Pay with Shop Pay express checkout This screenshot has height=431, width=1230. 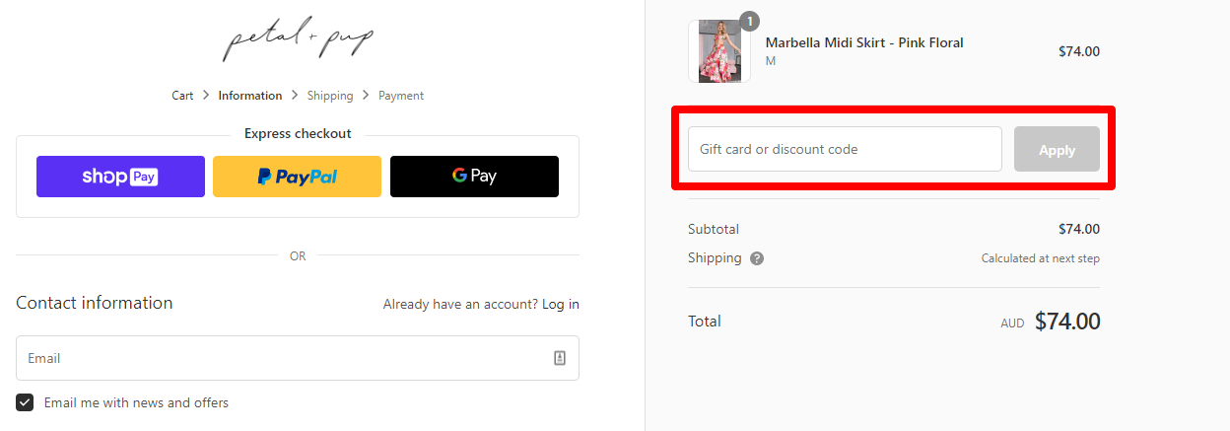(x=120, y=177)
